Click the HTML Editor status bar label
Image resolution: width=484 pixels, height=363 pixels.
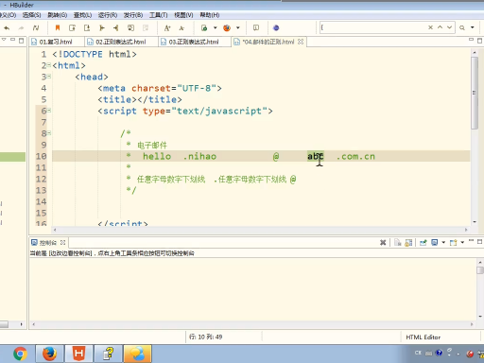tap(423, 337)
